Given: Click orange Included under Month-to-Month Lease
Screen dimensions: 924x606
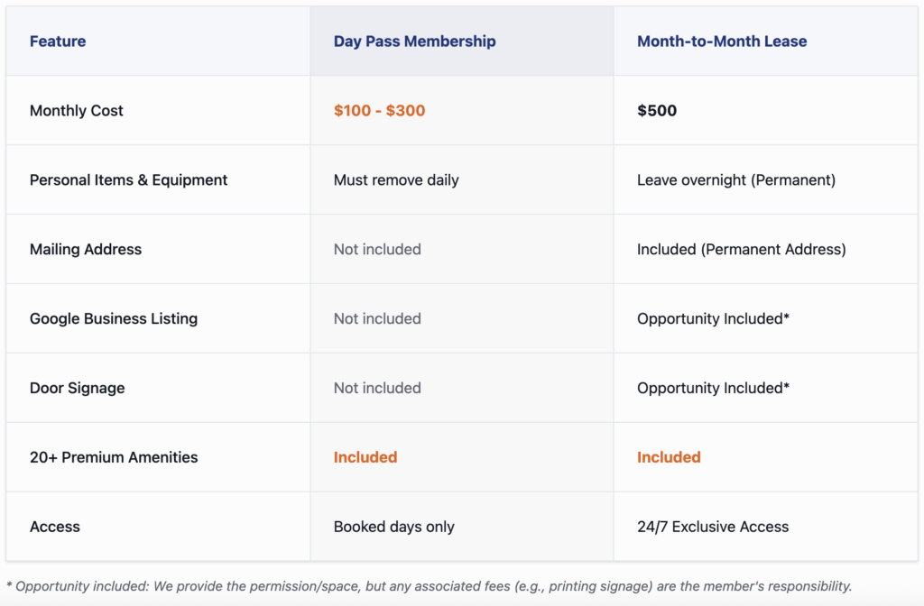Looking at the screenshot, I should pos(669,458).
